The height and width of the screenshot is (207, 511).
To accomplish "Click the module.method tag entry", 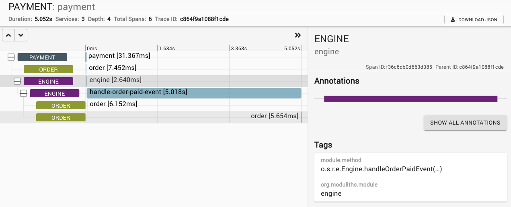I will [x=410, y=165].
